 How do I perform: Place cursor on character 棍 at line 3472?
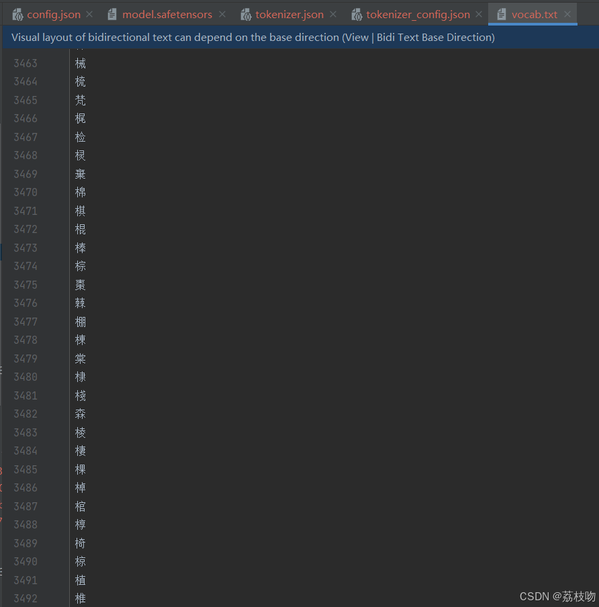[x=80, y=230]
